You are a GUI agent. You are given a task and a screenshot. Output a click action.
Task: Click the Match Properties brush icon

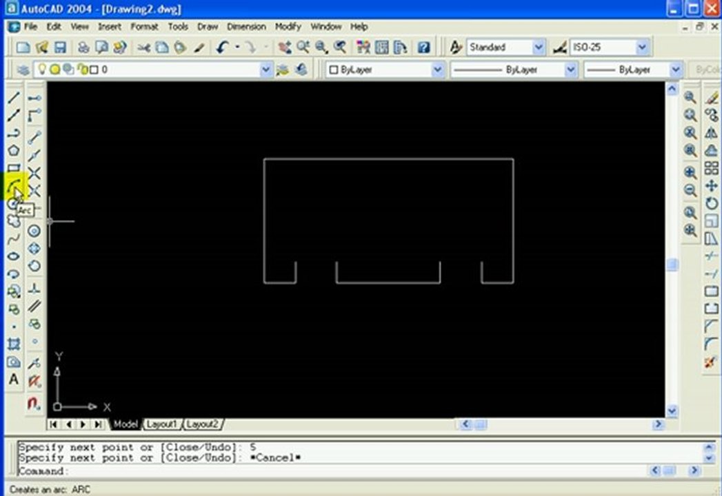[x=199, y=47]
